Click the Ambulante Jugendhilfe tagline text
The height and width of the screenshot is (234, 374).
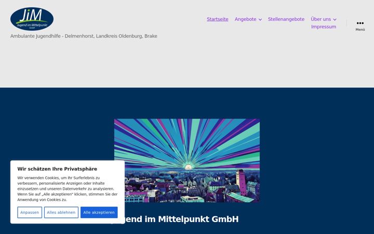point(84,36)
